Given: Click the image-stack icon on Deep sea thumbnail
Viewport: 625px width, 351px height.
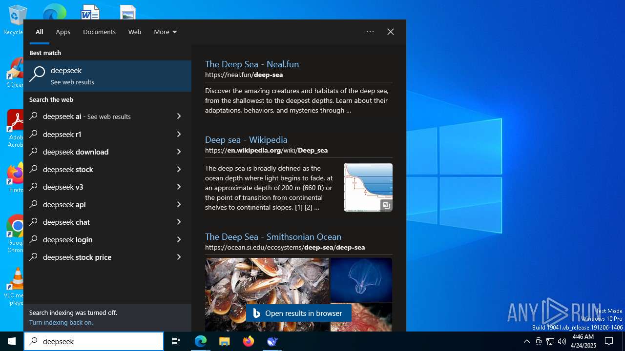Looking at the screenshot, I should tap(386, 205).
